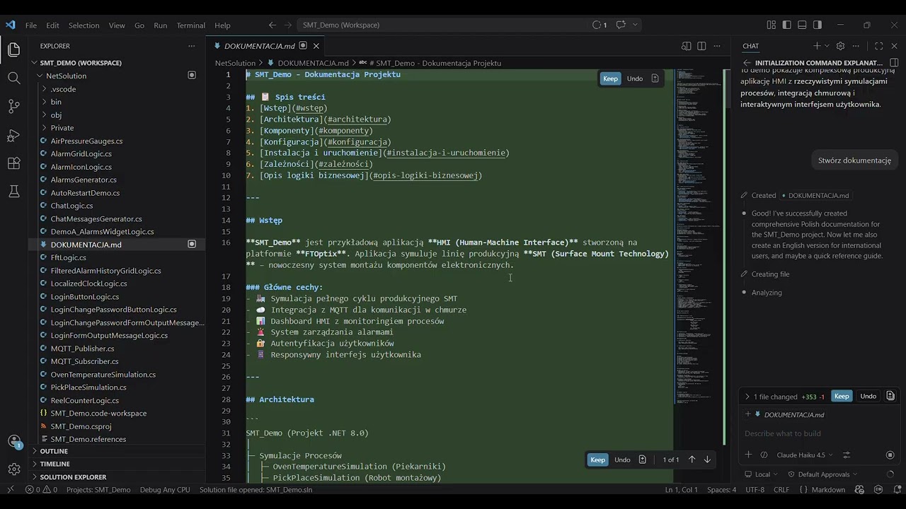Go to previous change arrow in editor
Screen dimensions: 906x509
(692, 460)
